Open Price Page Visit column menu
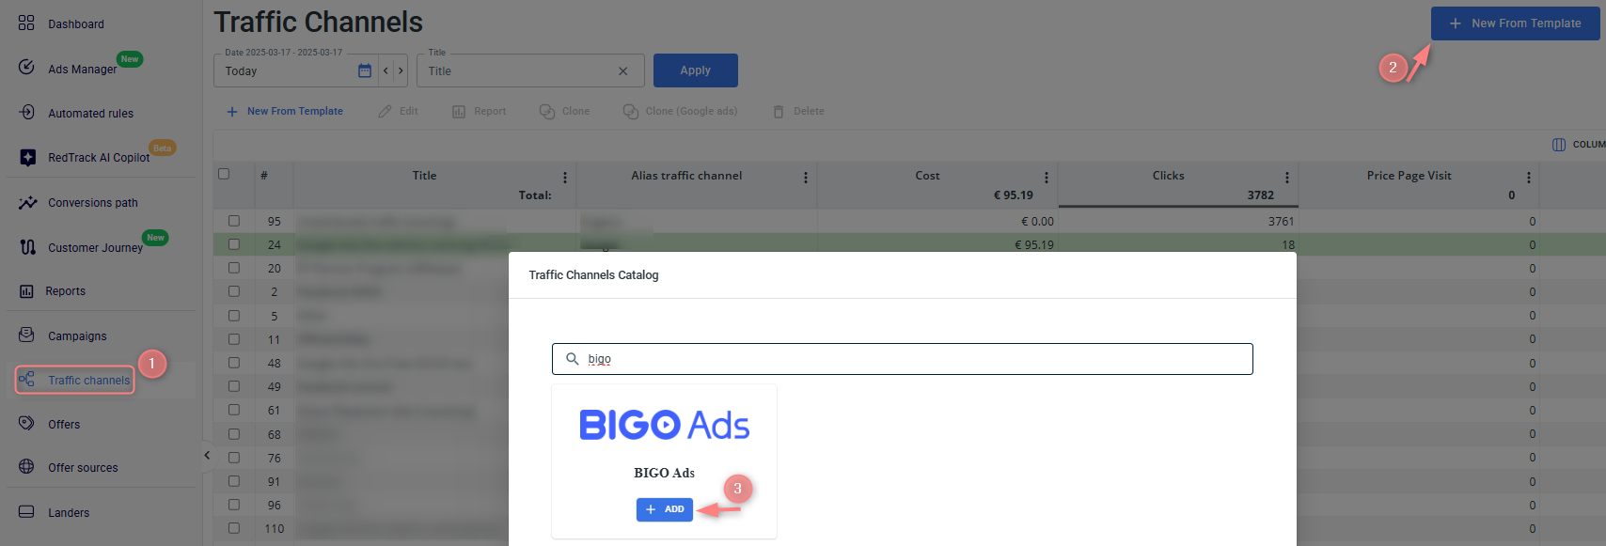The height and width of the screenshot is (546, 1606). (1529, 178)
